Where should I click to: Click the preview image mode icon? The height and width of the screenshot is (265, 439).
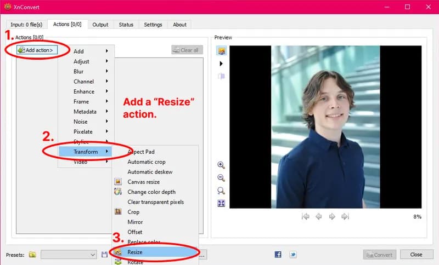(222, 51)
